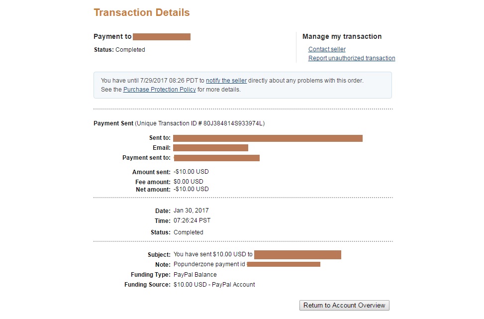Follow the notify the seller link

[226, 81]
